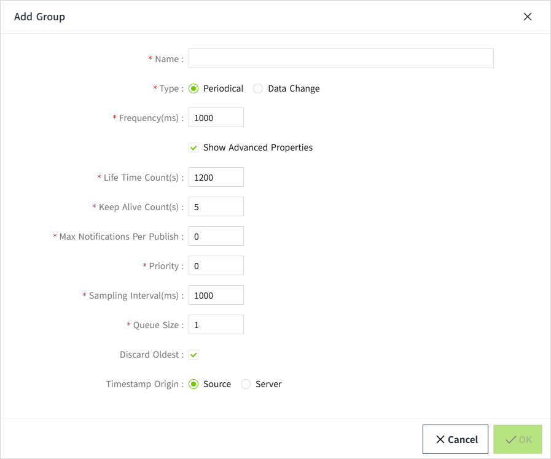The width and height of the screenshot is (551, 459).
Task: Click the Priority input field
Action: (x=216, y=265)
